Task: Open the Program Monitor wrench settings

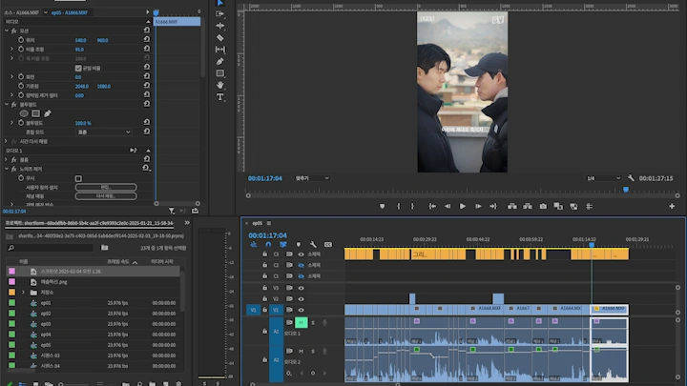Action: click(631, 178)
